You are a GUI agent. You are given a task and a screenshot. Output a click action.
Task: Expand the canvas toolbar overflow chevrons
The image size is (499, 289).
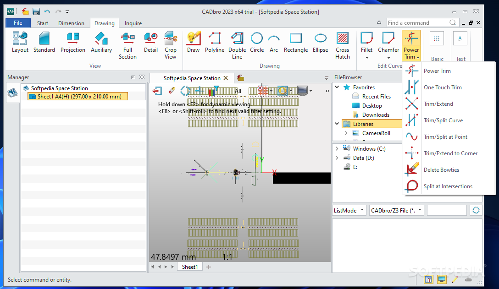327,91
